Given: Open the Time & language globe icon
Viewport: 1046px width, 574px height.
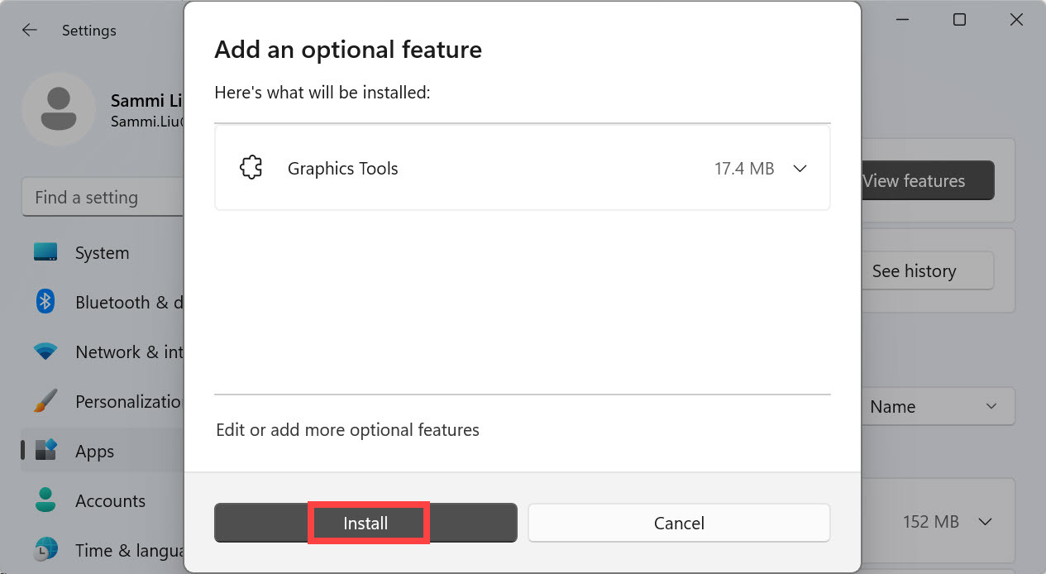Looking at the screenshot, I should [45, 549].
